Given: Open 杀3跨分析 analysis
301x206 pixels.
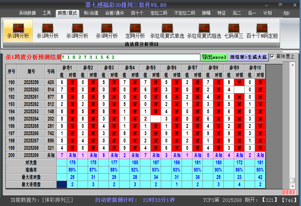Looking at the screenshot, I should (x=106, y=31).
